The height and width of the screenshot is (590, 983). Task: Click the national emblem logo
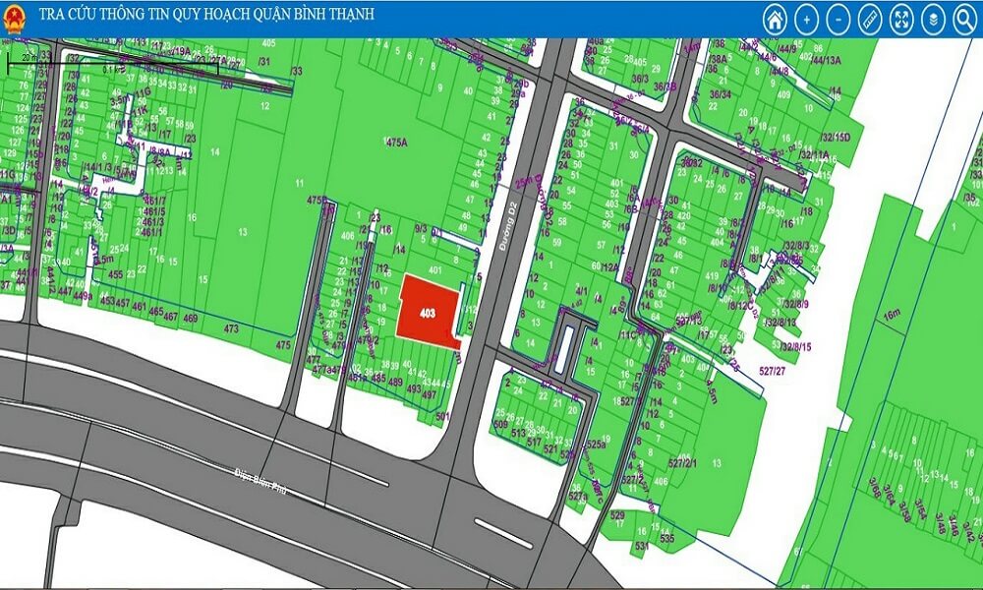tap(15, 19)
